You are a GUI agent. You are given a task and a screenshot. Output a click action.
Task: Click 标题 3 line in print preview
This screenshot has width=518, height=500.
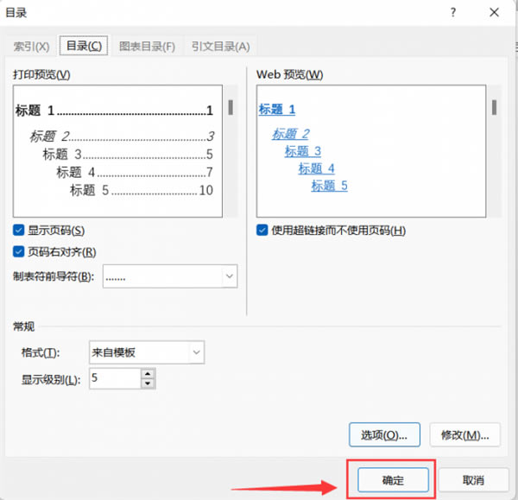(128, 155)
